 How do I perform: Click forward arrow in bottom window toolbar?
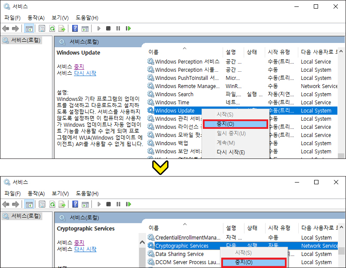coord(15,204)
